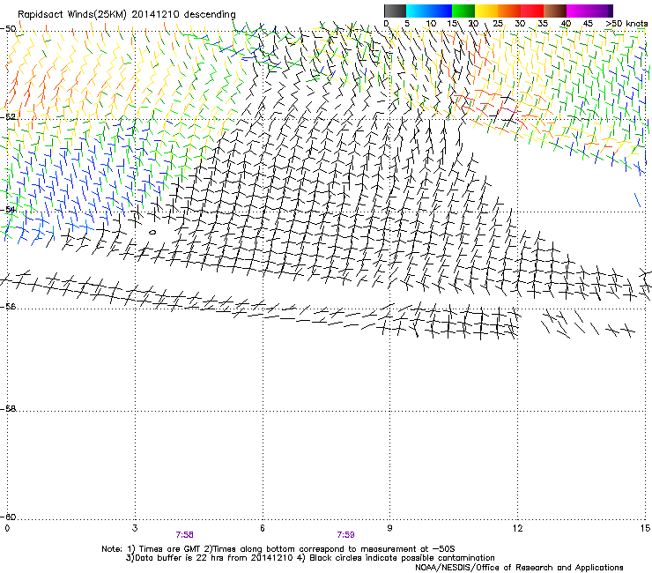Screen dimensions: 652x573
Task: Click the '-52' latitude axis label
Action: click(x=8, y=117)
